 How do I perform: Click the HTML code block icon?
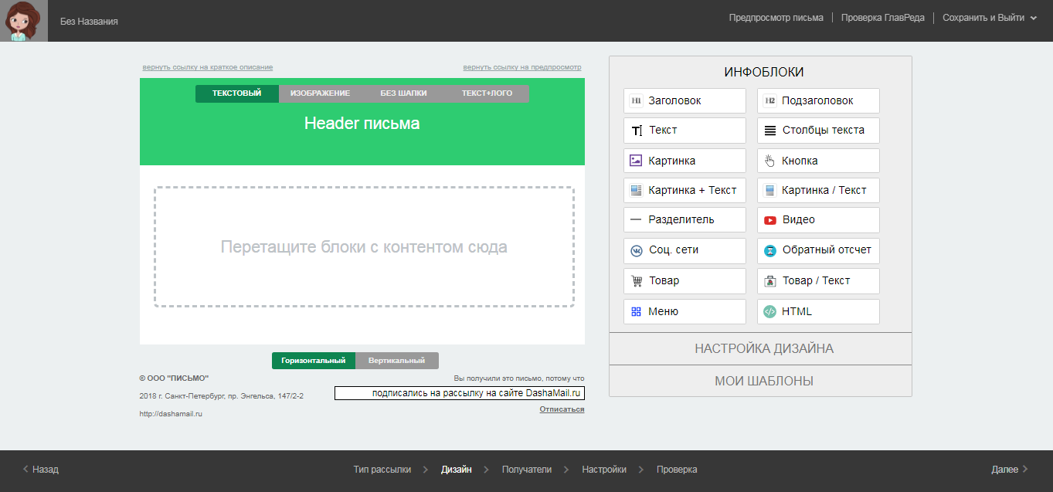tap(769, 312)
